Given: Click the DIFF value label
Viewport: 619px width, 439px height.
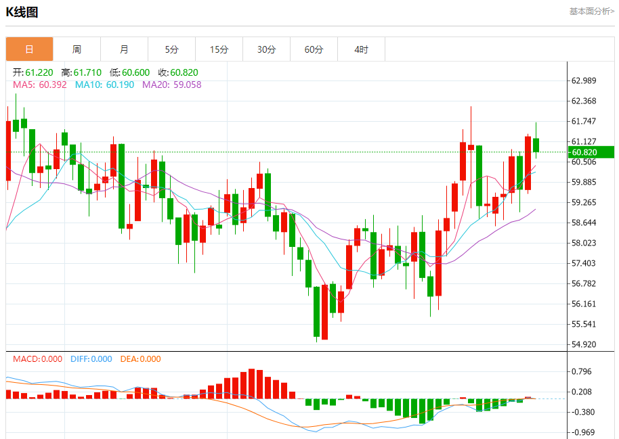Looking at the screenshot, I should (x=91, y=359).
